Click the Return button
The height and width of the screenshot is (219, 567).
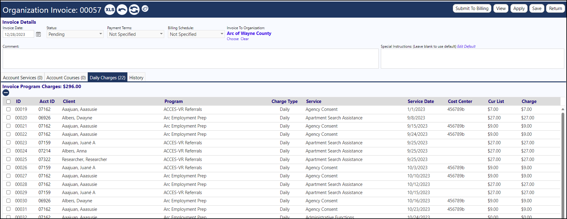(555, 9)
